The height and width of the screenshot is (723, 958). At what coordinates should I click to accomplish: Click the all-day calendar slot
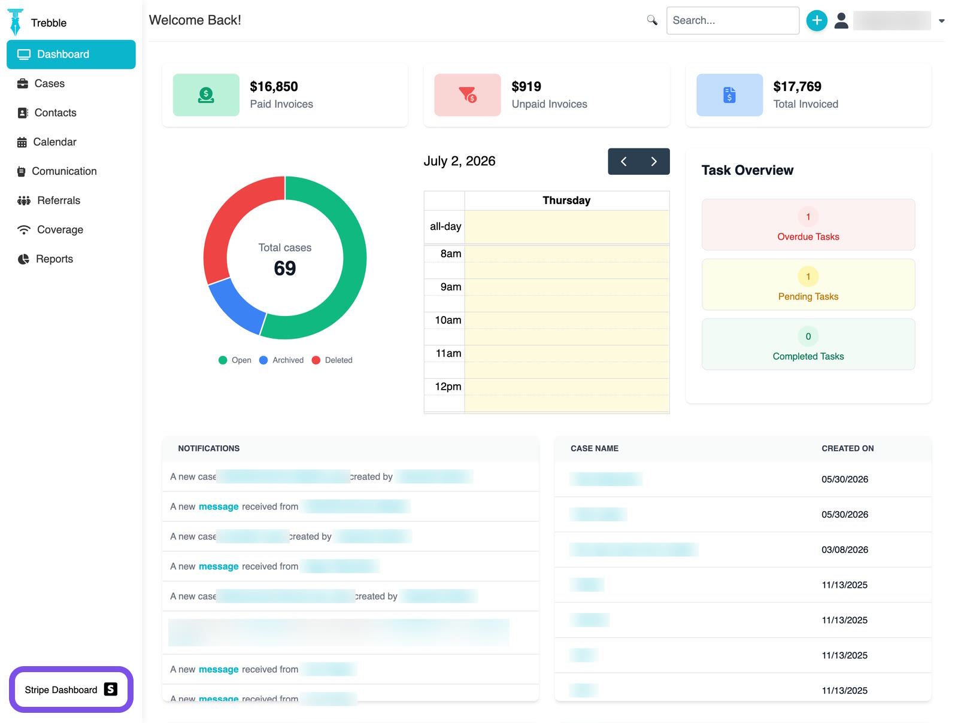click(x=566, y=227)
